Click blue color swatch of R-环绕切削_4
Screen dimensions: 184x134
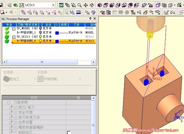(x=57, y=41)
